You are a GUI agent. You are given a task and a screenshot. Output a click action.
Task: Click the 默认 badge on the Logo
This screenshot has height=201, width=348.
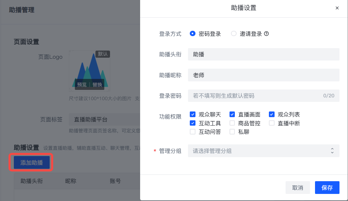(x=103, y=54)
